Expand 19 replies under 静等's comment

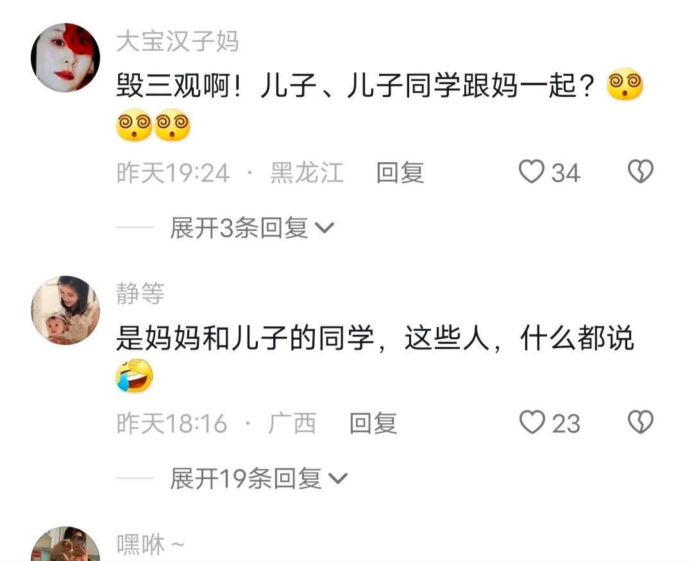click(x=258, y=478)
